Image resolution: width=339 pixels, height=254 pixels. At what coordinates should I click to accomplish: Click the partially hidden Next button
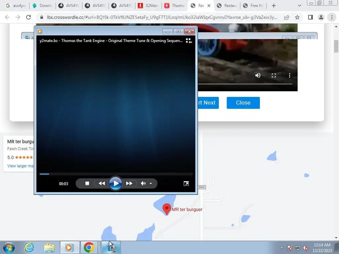coord(208,103)
